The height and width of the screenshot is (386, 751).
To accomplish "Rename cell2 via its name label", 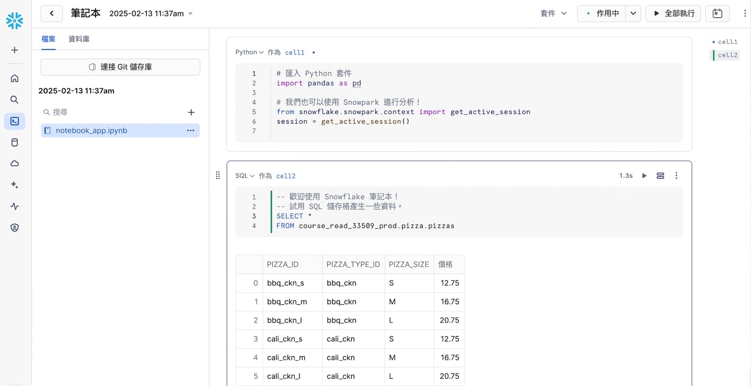I will [x=286, y=176].
